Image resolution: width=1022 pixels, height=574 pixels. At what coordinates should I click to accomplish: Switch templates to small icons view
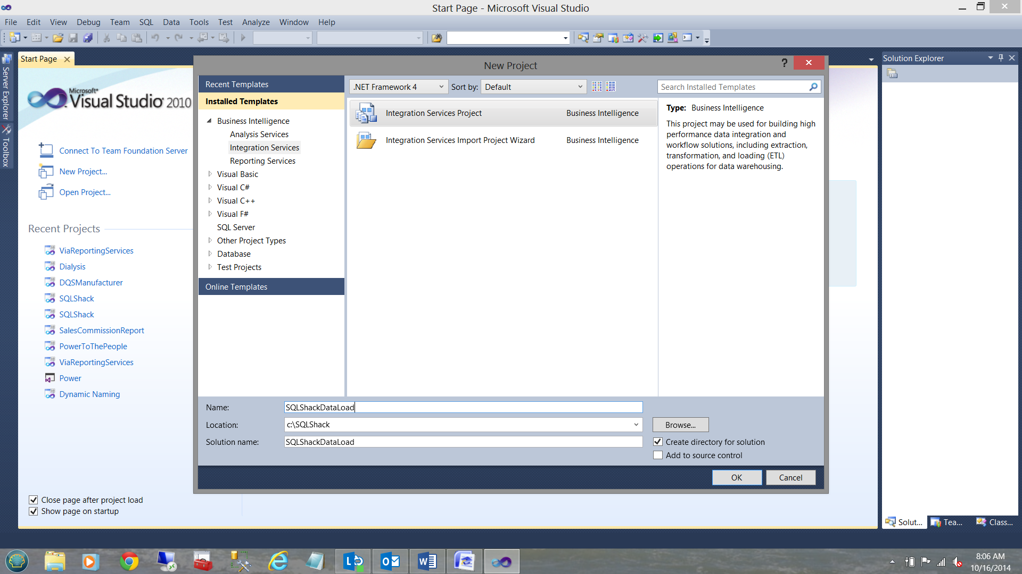(597, 87)
